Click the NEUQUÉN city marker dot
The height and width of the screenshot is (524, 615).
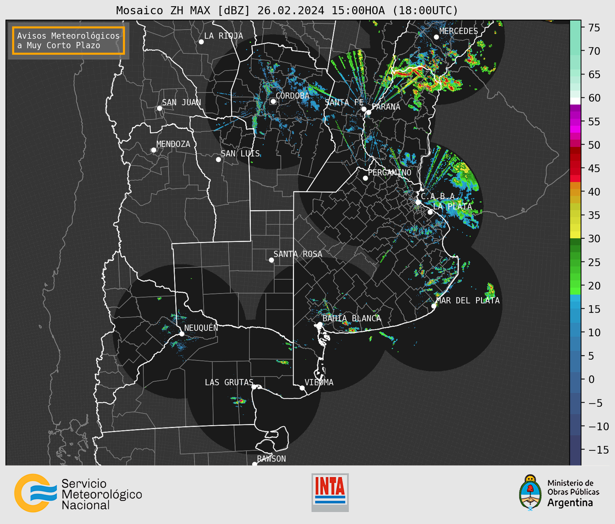tap(182, 334)
